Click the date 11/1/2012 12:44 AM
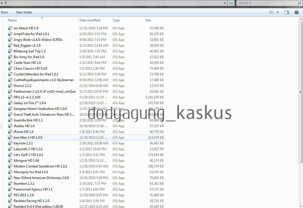This screenshot has width=303, height=208. pos(94,45)
